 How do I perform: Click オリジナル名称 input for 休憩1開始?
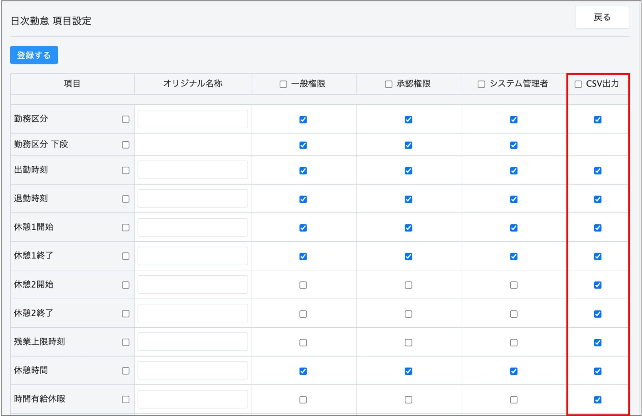(x=192, y=227)
